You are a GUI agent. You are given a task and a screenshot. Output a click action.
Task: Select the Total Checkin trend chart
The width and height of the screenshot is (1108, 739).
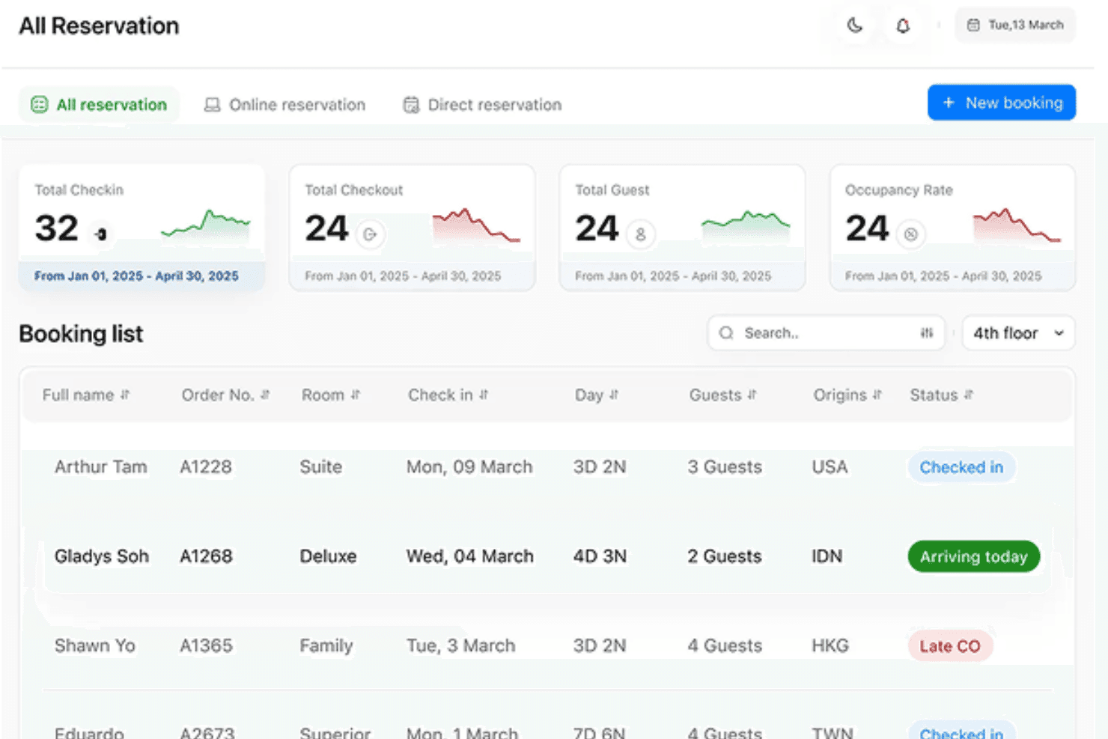pos(206,225)
